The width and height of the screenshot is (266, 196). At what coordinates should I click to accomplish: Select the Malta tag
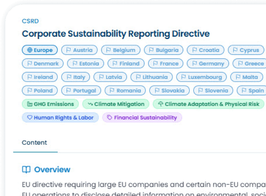pyautogui.click(x=246, y=77)
